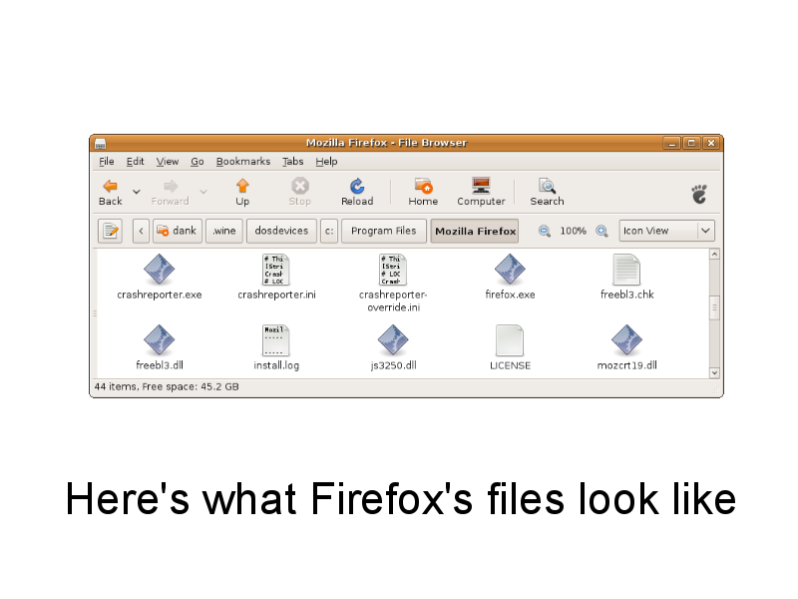798x599 pixels.
Task: Click the side pane handle on left edge
Action: (x=95, y=313)
